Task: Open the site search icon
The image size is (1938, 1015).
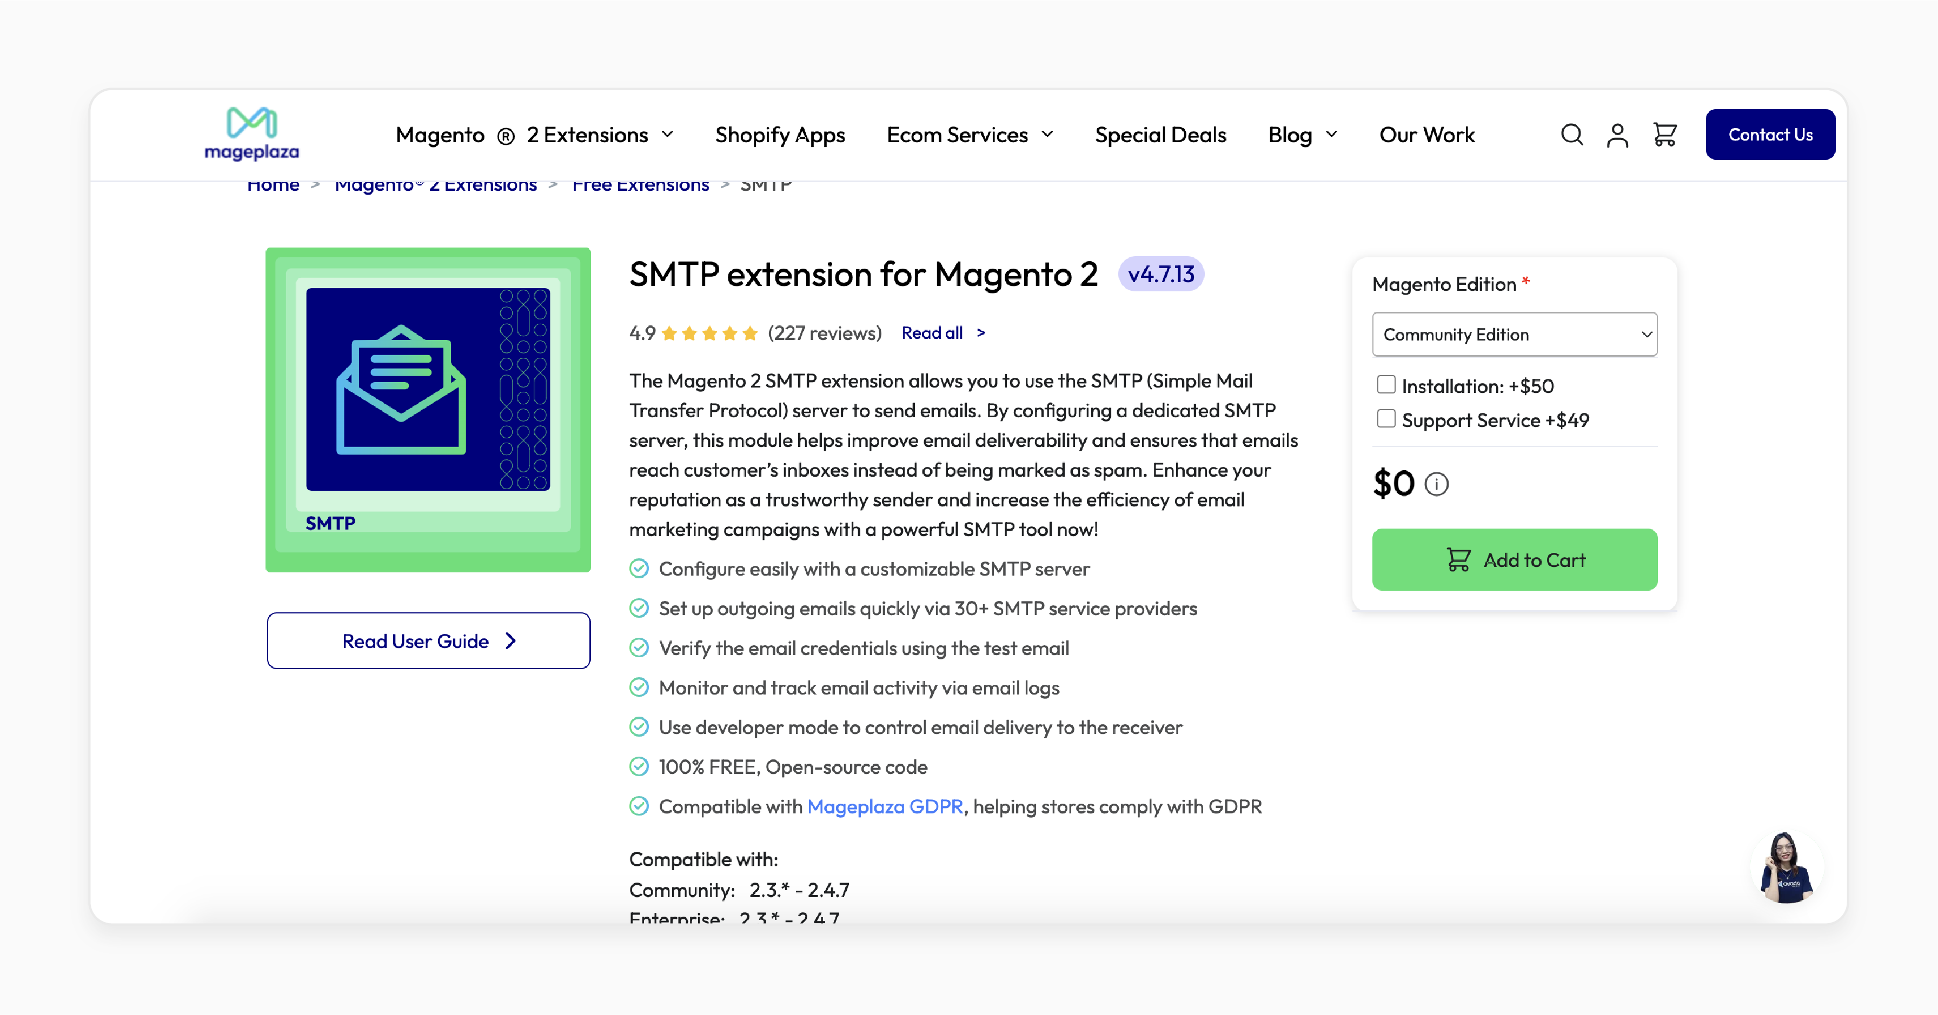Action: click(x=1571, y=135)
